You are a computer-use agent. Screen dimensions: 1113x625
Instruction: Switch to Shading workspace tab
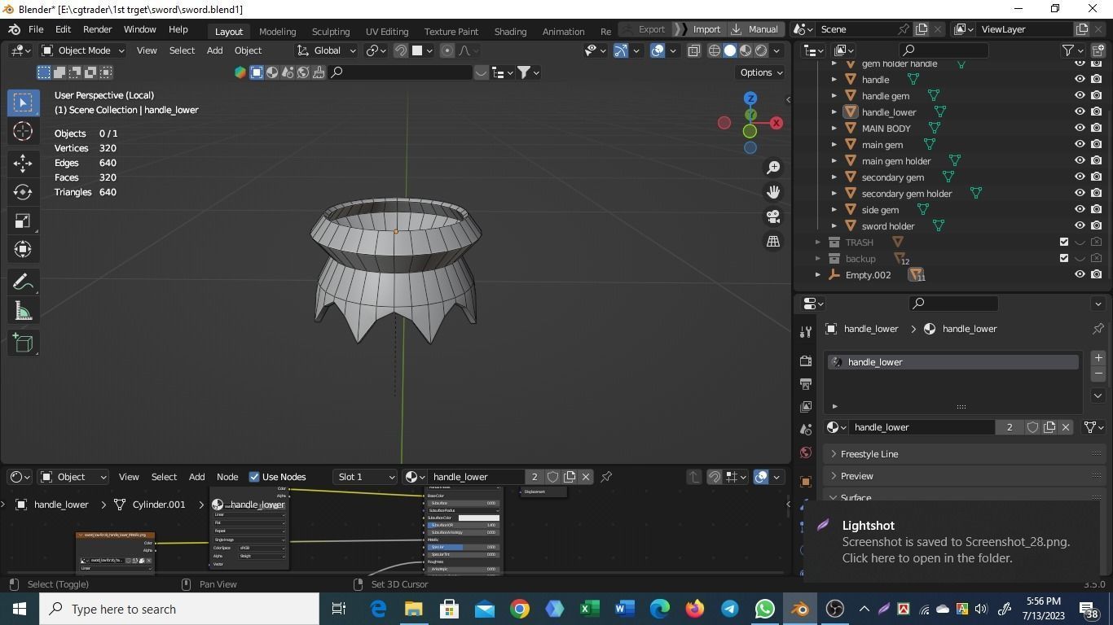[x=510, y=31]
